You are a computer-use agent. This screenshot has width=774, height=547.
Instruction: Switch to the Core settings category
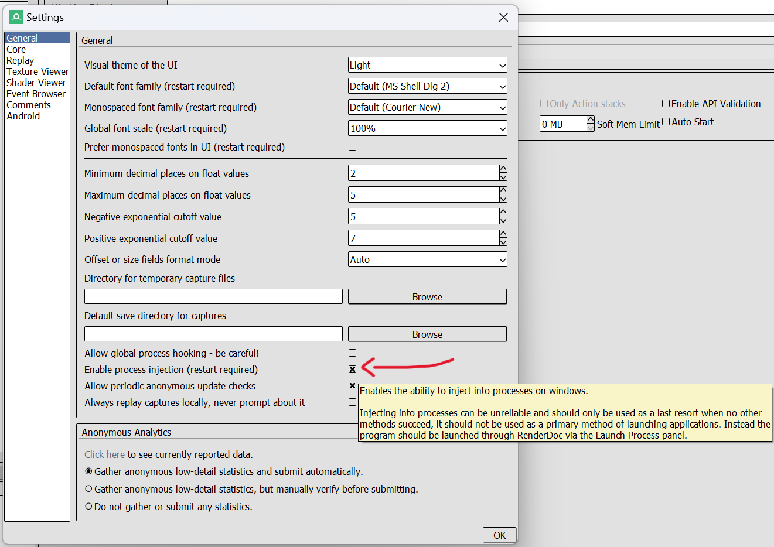(16, 49)
